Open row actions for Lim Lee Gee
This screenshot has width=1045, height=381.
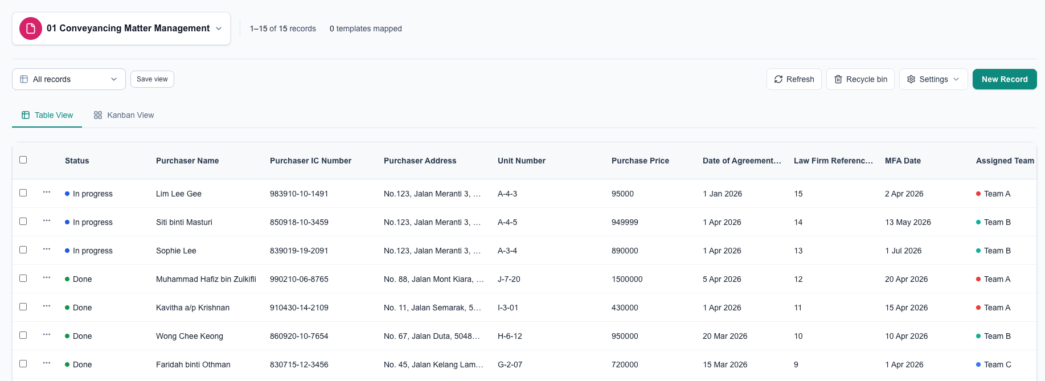pyautogui.click(x=47, y=192)
